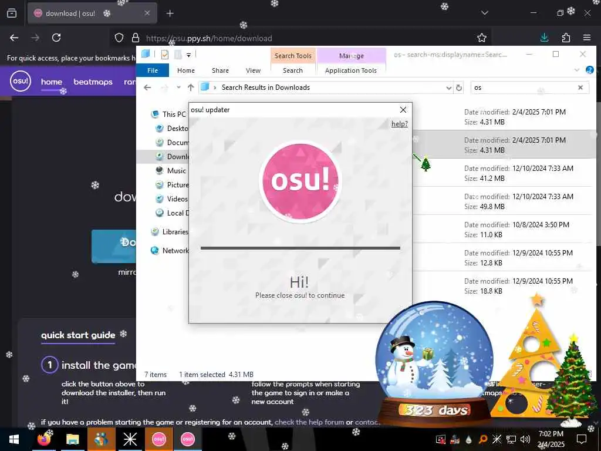Open the volume control in system tray

tap(525, 439)
